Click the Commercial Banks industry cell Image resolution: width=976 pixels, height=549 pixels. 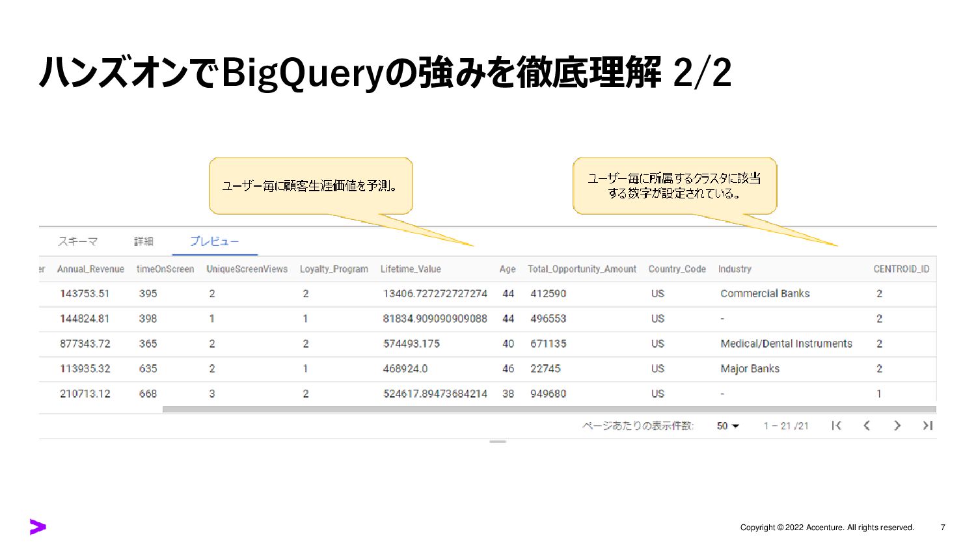[765, 293]
